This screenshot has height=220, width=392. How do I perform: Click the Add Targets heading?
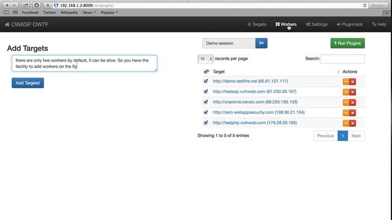click(x=28, y=48)
